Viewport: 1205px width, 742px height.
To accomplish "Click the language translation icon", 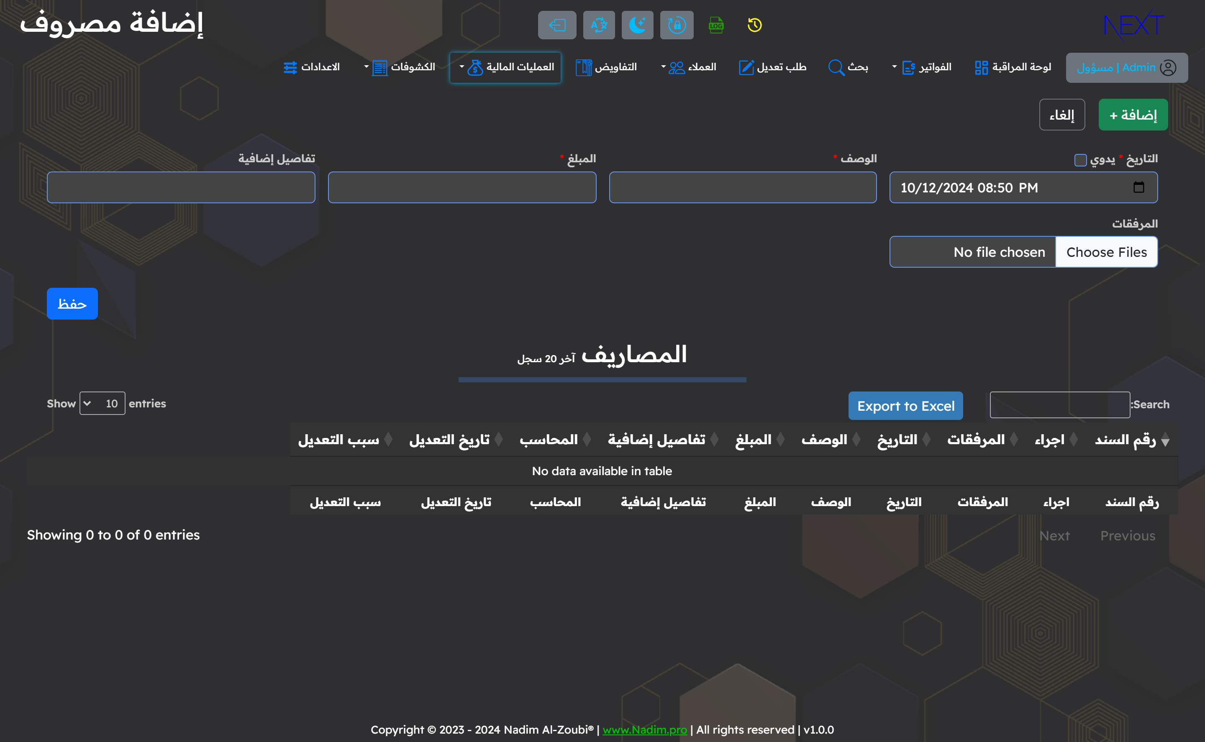I will coord(598,25).
